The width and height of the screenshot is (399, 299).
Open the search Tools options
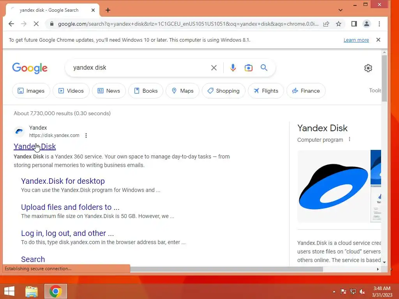(375, 90)
